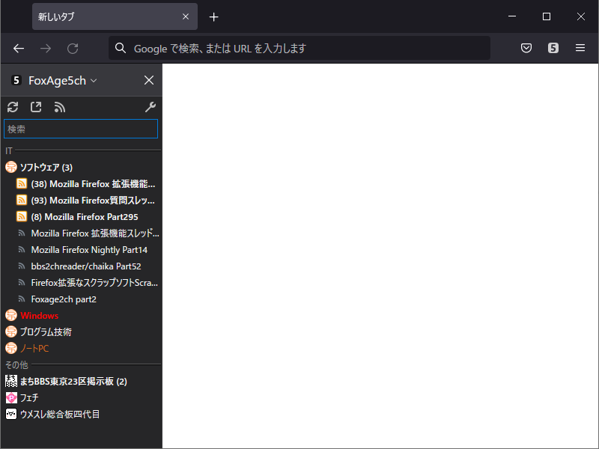Minimize the Firefox window

[x=512, y=16]
